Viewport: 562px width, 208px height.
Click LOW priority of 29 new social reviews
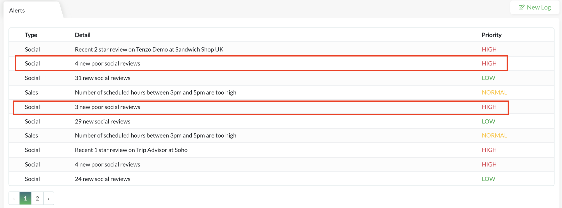tap(488, 121)
